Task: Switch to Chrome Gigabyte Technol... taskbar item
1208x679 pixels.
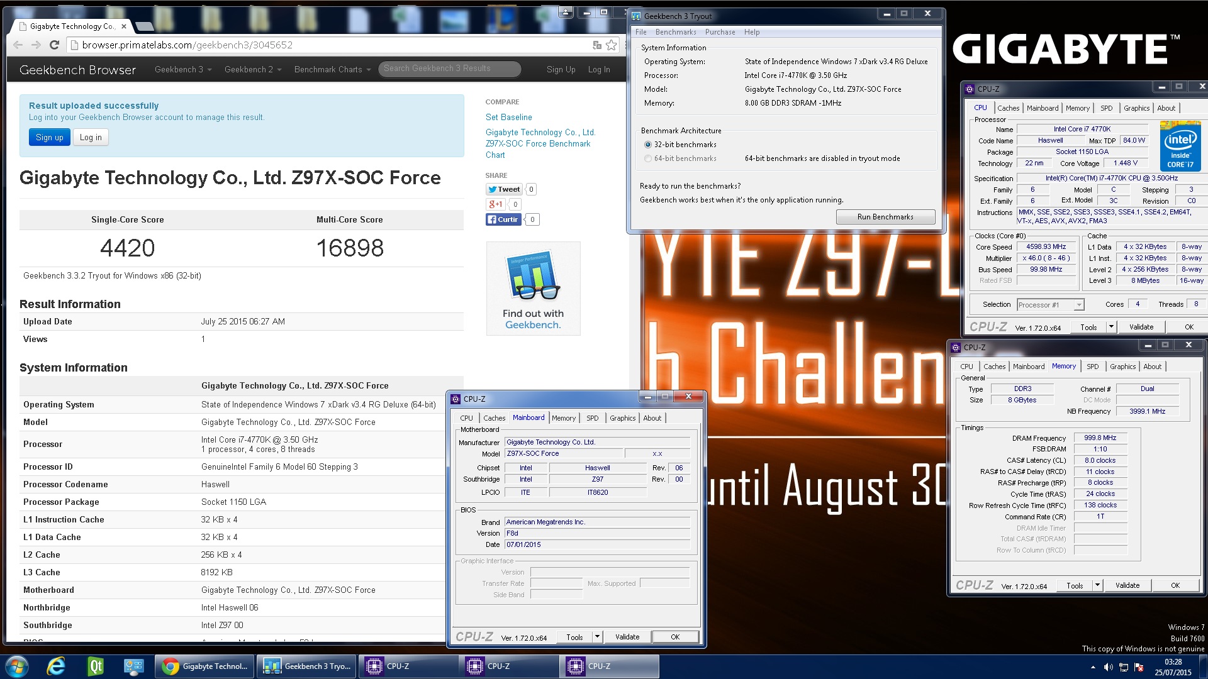Action: [205, 666]
